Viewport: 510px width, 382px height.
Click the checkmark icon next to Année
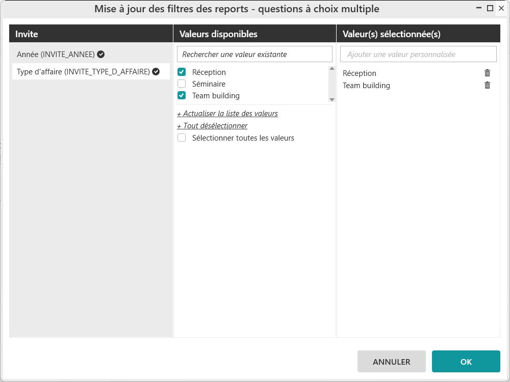pos(101,54)
